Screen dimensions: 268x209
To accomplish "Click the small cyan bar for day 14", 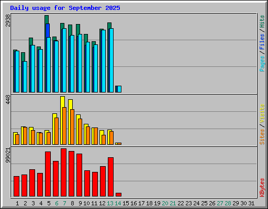I will point(119,89).
